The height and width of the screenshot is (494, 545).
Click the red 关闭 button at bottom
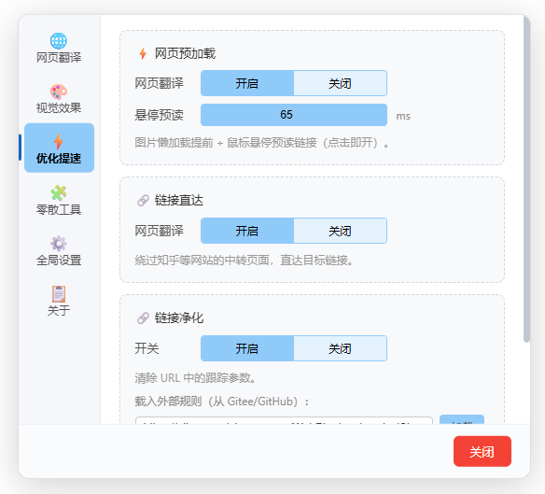coord(482,451)
